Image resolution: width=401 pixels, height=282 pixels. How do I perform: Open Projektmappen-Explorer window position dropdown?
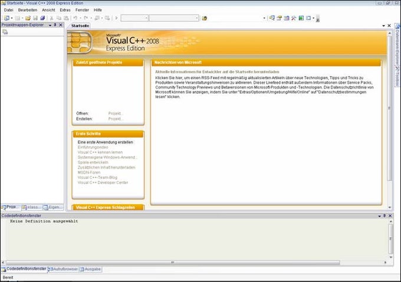point(50,25)
